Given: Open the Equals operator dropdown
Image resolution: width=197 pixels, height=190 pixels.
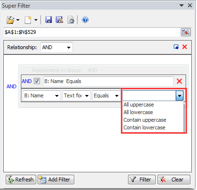Looking at the screenshot, I should (x=107, y=95).
